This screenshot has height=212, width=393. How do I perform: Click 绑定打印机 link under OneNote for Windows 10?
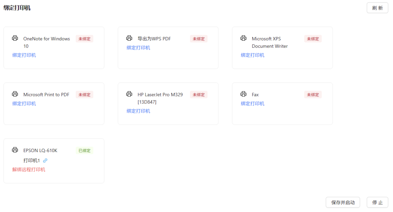click(x=24, y=55)
